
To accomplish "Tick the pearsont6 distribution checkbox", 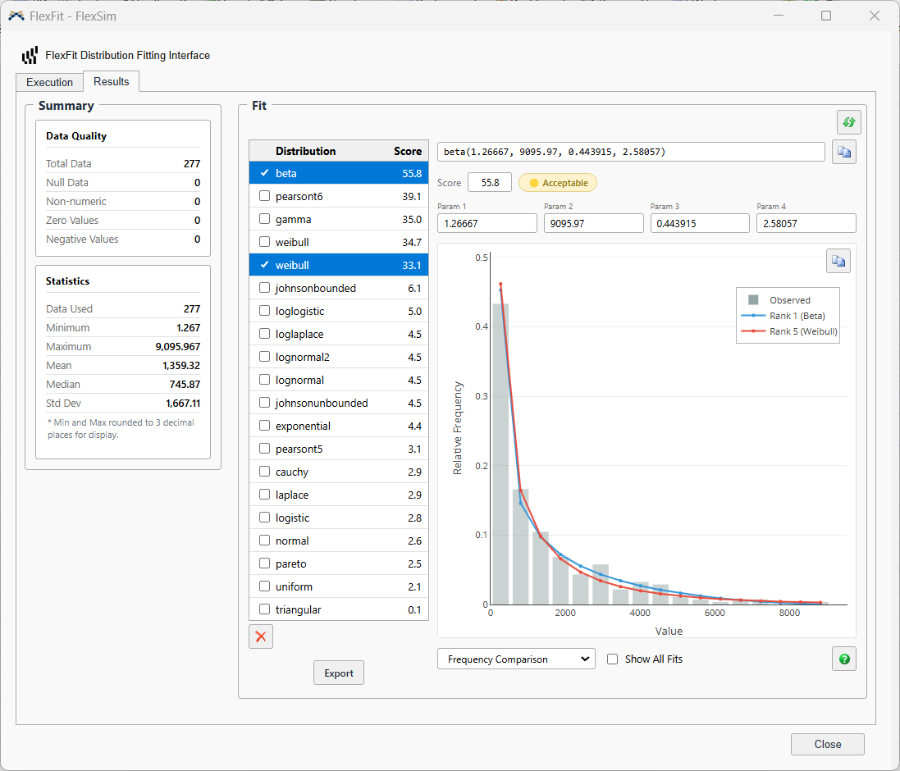I will 265,195.
